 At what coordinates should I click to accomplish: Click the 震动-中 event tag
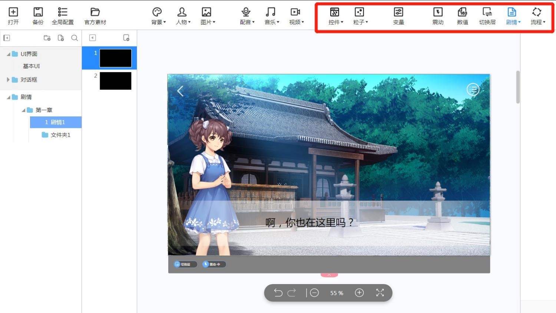(214, 264)
